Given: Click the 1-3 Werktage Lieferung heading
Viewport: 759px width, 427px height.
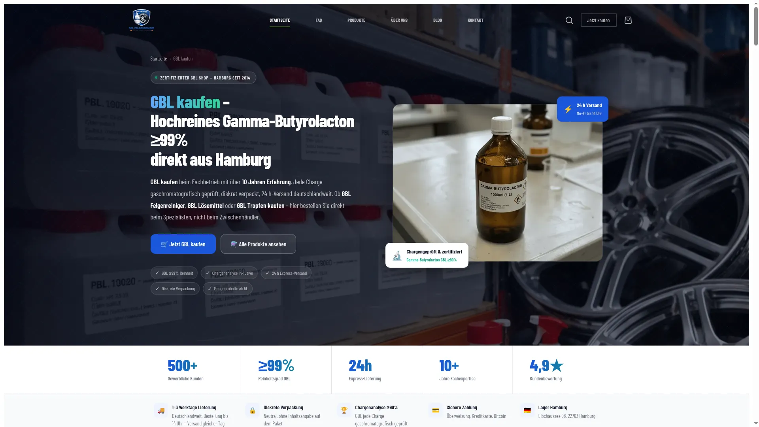Looking at the screenshot, I should (194, 407).
